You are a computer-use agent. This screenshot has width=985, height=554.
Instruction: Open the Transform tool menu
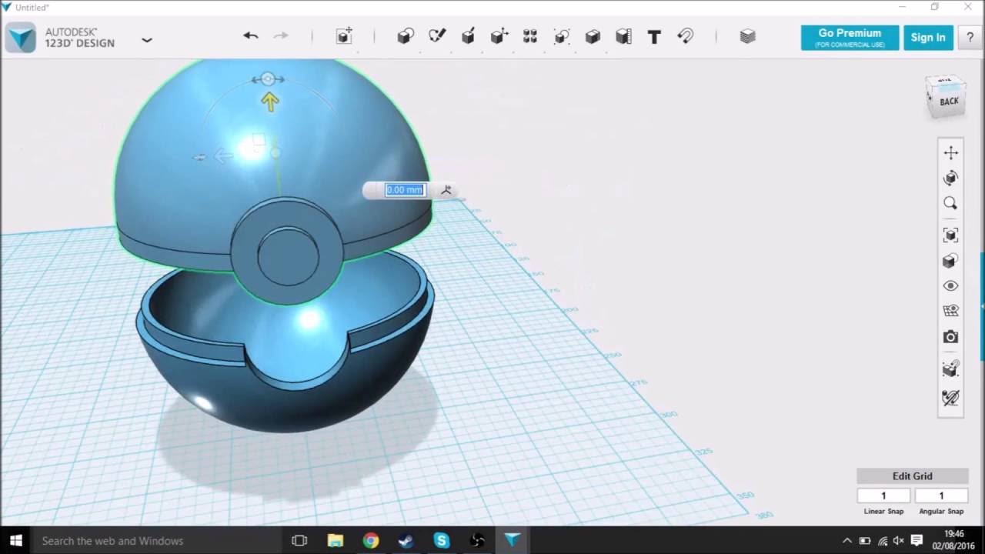pos(344,36)
